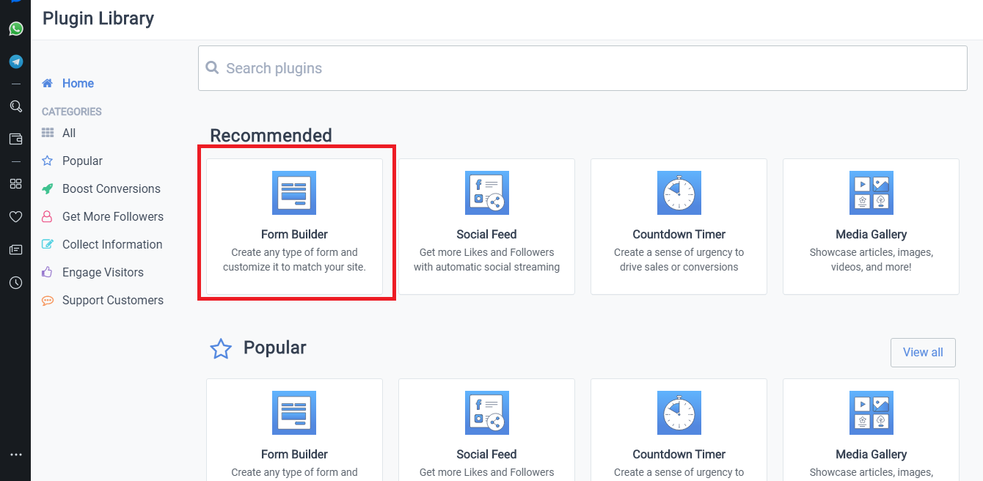Click the Form Builder icon under Recommended
The height and width of the screenshot is (481, 983).
294,193
